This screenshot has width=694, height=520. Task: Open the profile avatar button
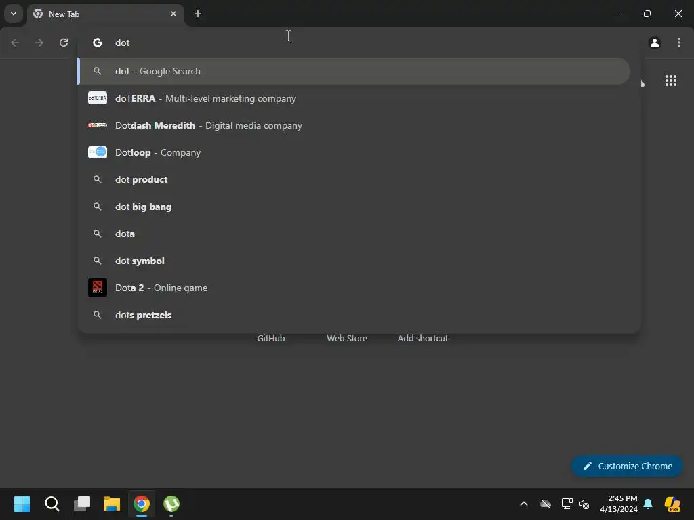click(655, 43)
